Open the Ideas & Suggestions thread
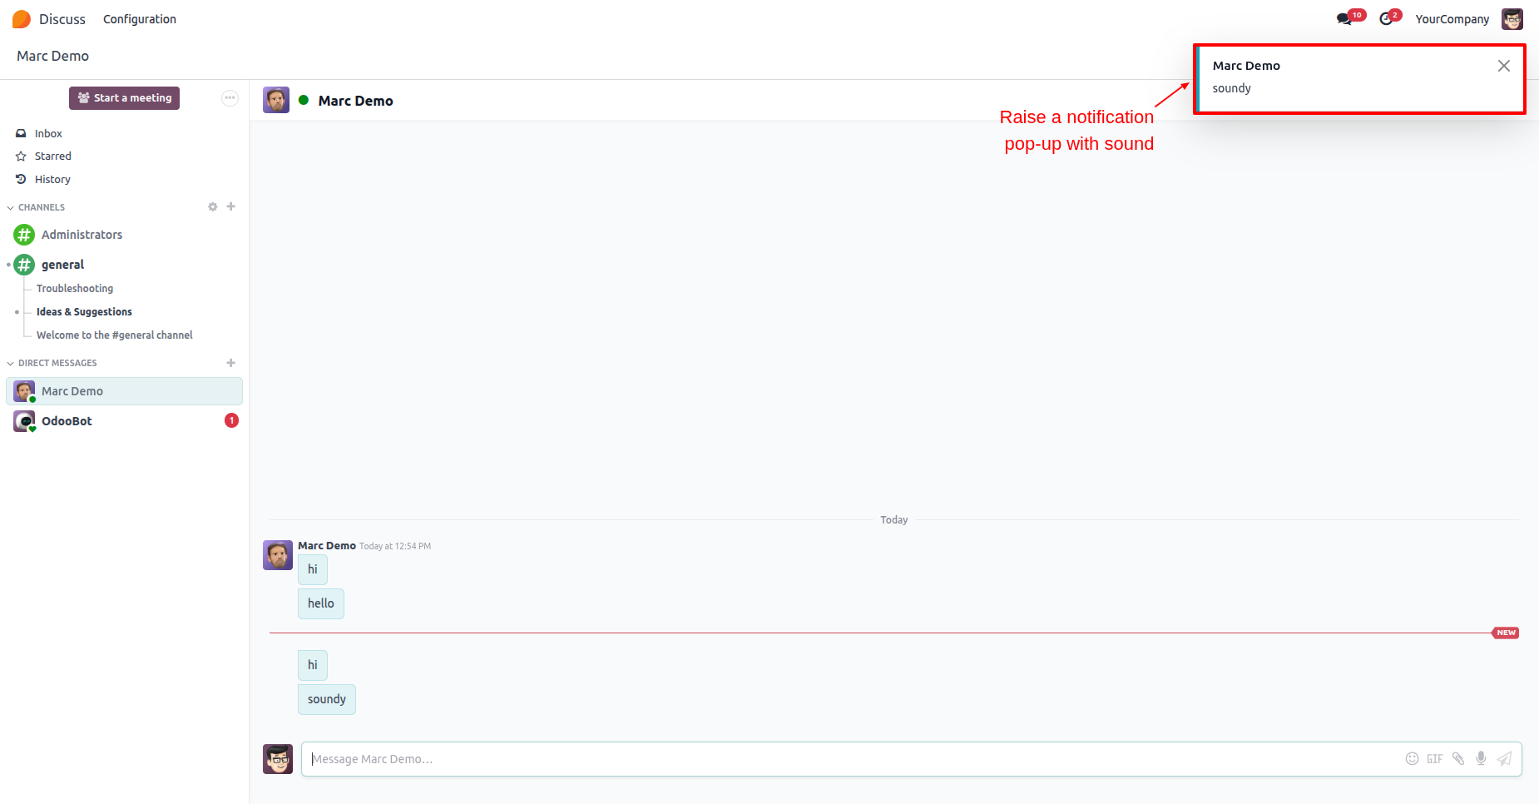Screen dimensions: 1539x804 (x=84, y=312)
